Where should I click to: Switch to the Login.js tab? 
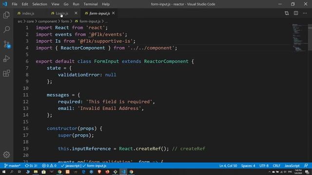point(64,13)
